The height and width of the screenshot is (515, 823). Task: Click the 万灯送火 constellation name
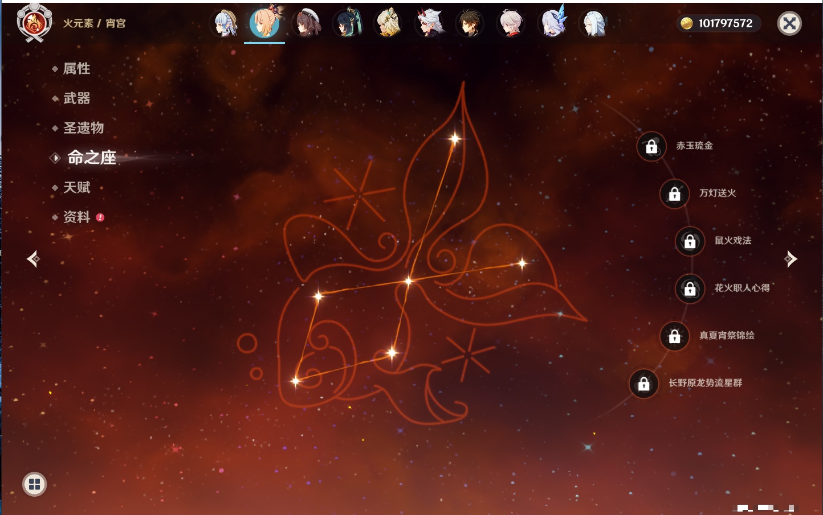coord(718,193)
